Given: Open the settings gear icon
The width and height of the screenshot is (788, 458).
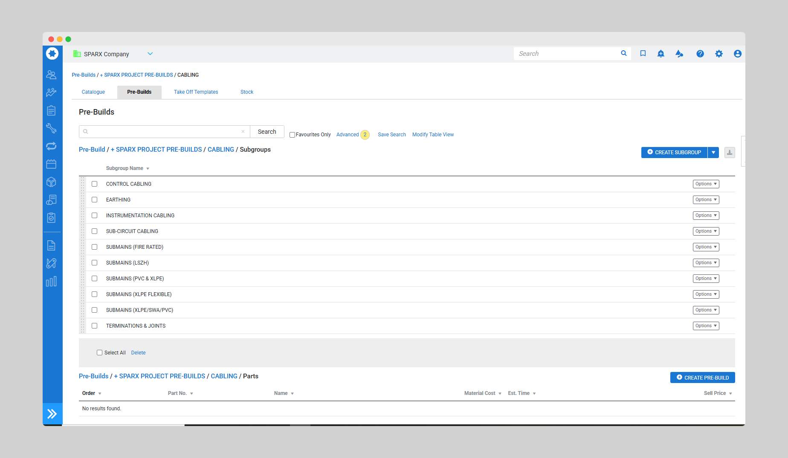Looking at the screenshot, I should point(719,54).
